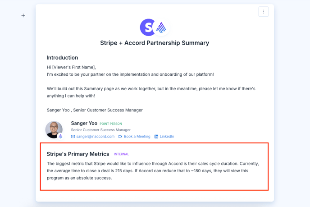The height and width of the screenshot is (207, 310).
Task: Select the Stripe's Primary Metrics heading
Action: point(78,154)
